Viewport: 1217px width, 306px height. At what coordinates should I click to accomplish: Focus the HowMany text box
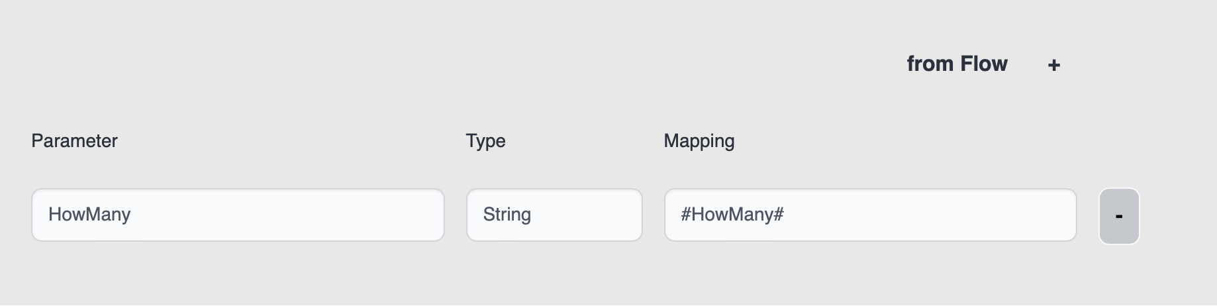pyautogui.click(x=238, y=215)
